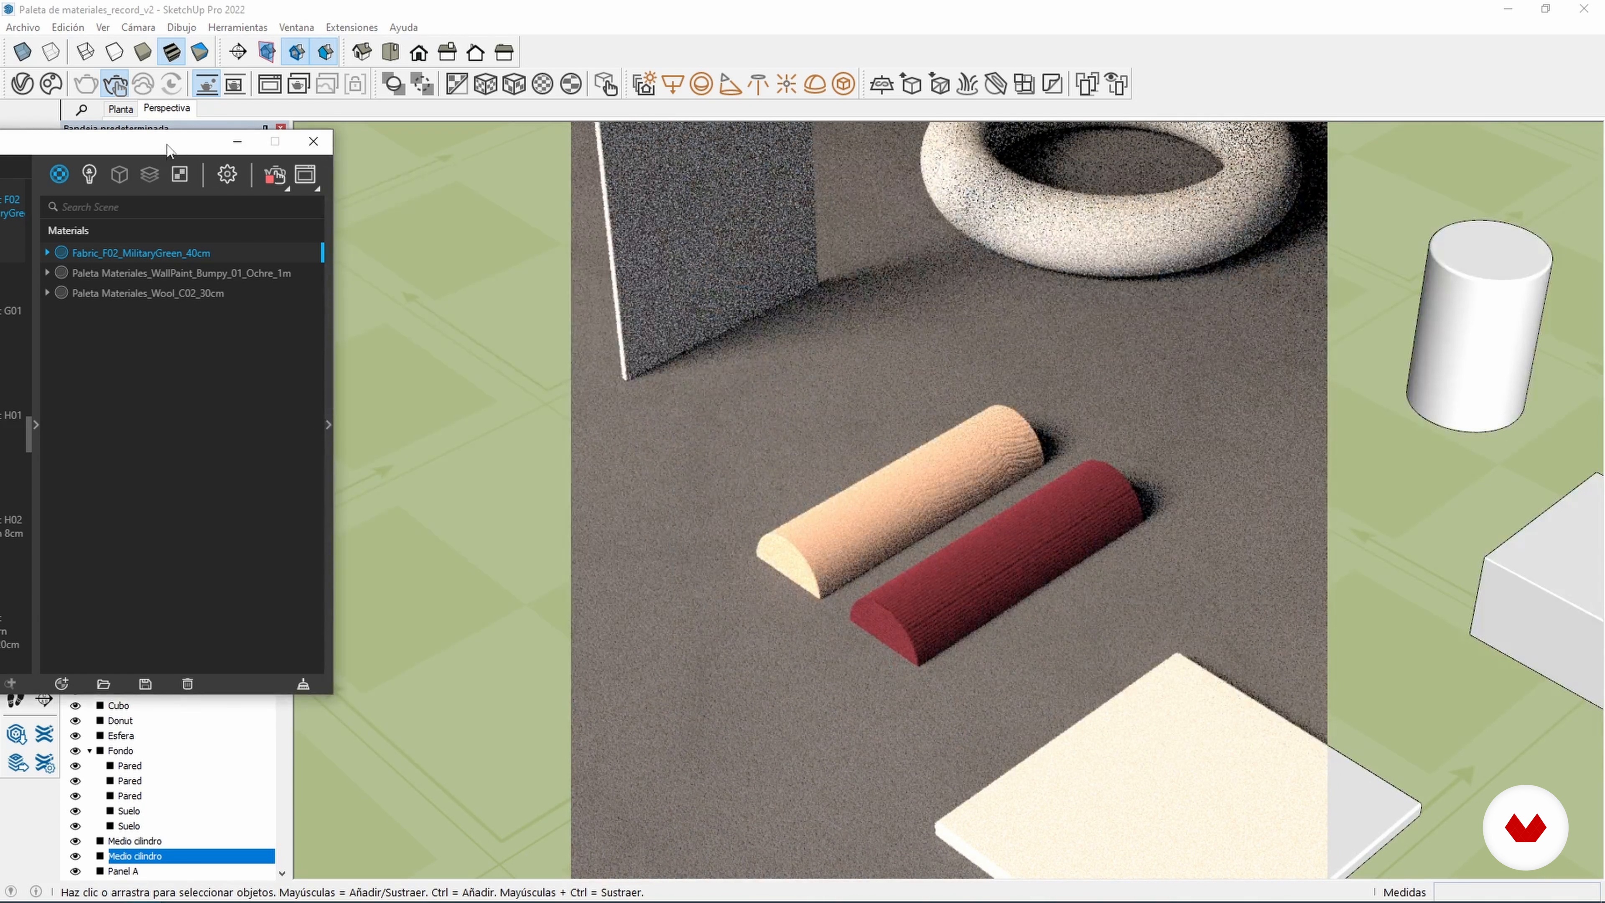1605x903 pixels.
Task: Click Asset Editor render with V-Ray button
Action: pyautogui.click(x=275, y=175)
